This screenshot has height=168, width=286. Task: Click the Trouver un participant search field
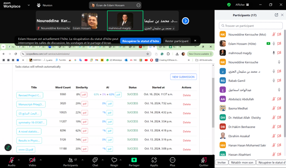tap(251, 26)
